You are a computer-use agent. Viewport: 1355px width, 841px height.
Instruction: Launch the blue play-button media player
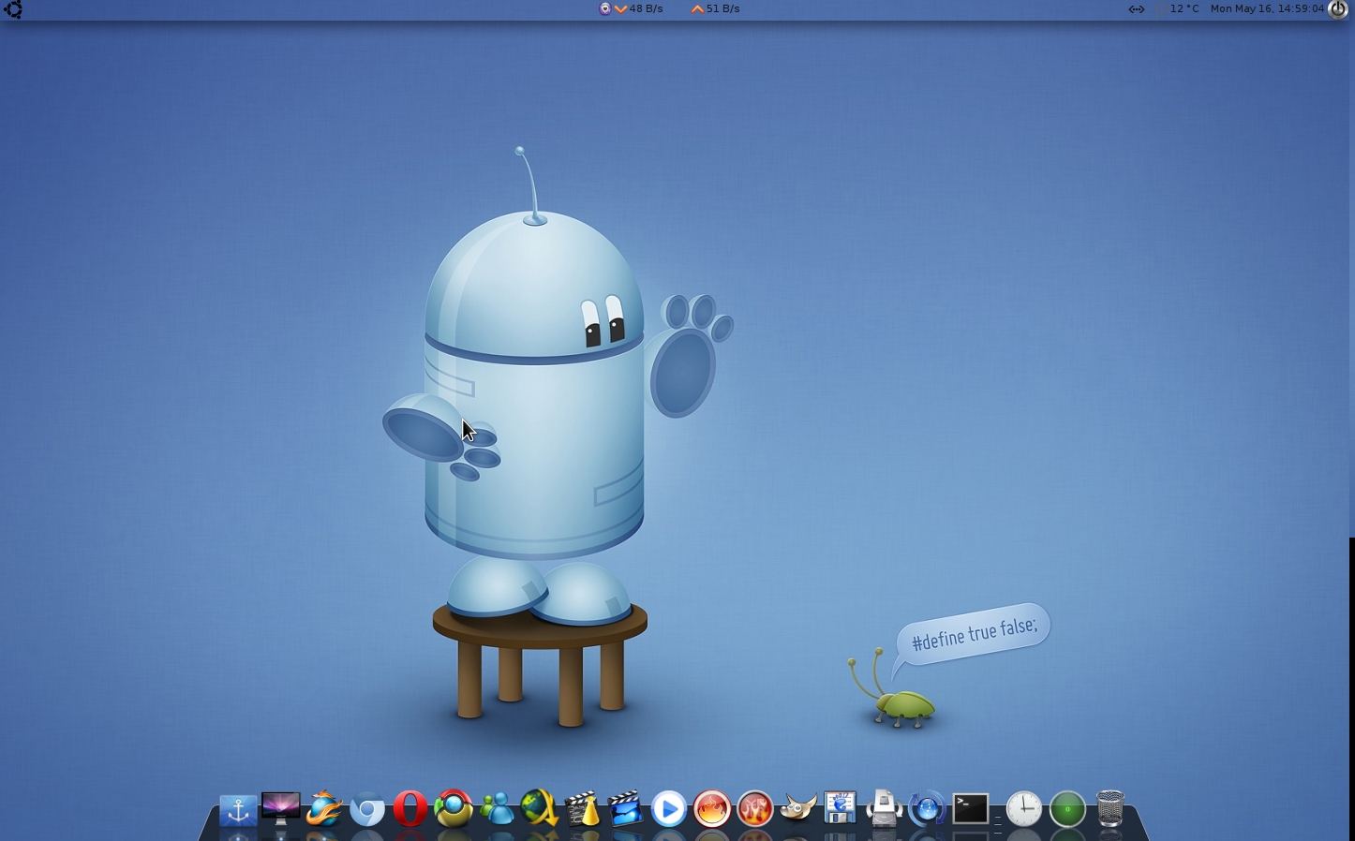(668, 809)
